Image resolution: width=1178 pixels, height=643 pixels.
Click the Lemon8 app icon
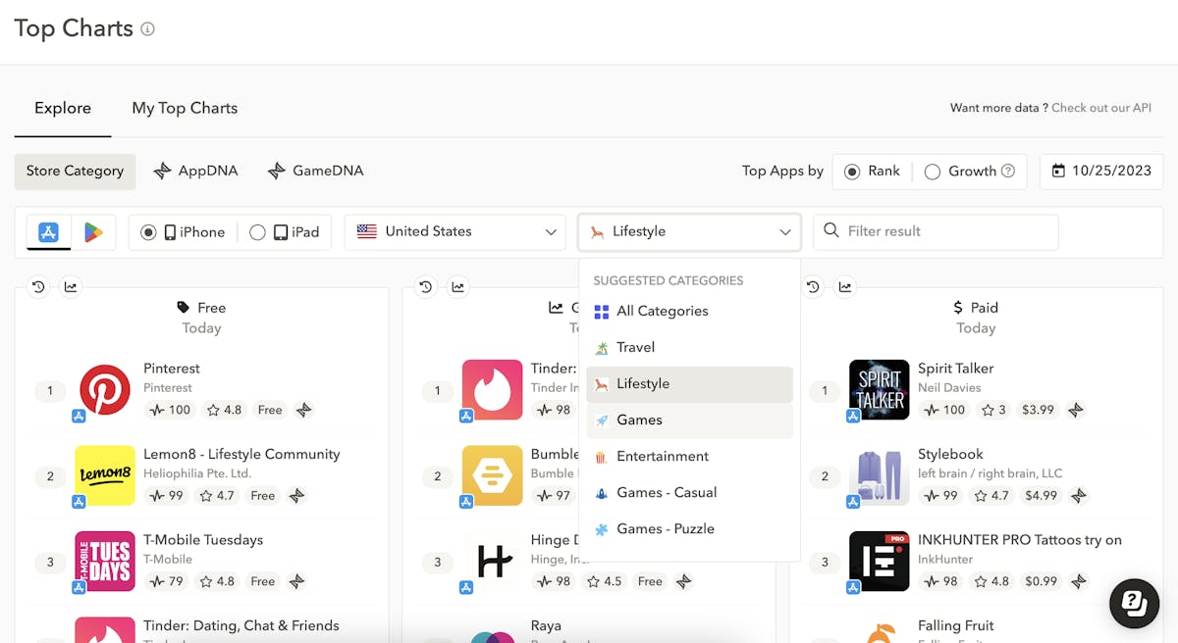tap(104, 475)
